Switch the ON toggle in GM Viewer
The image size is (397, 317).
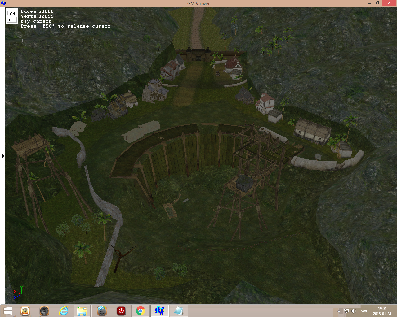point(12,14)
